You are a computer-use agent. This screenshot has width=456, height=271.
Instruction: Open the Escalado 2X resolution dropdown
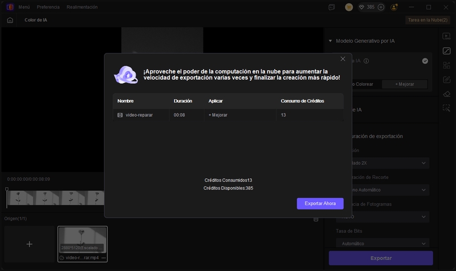(x=390, y=163)
